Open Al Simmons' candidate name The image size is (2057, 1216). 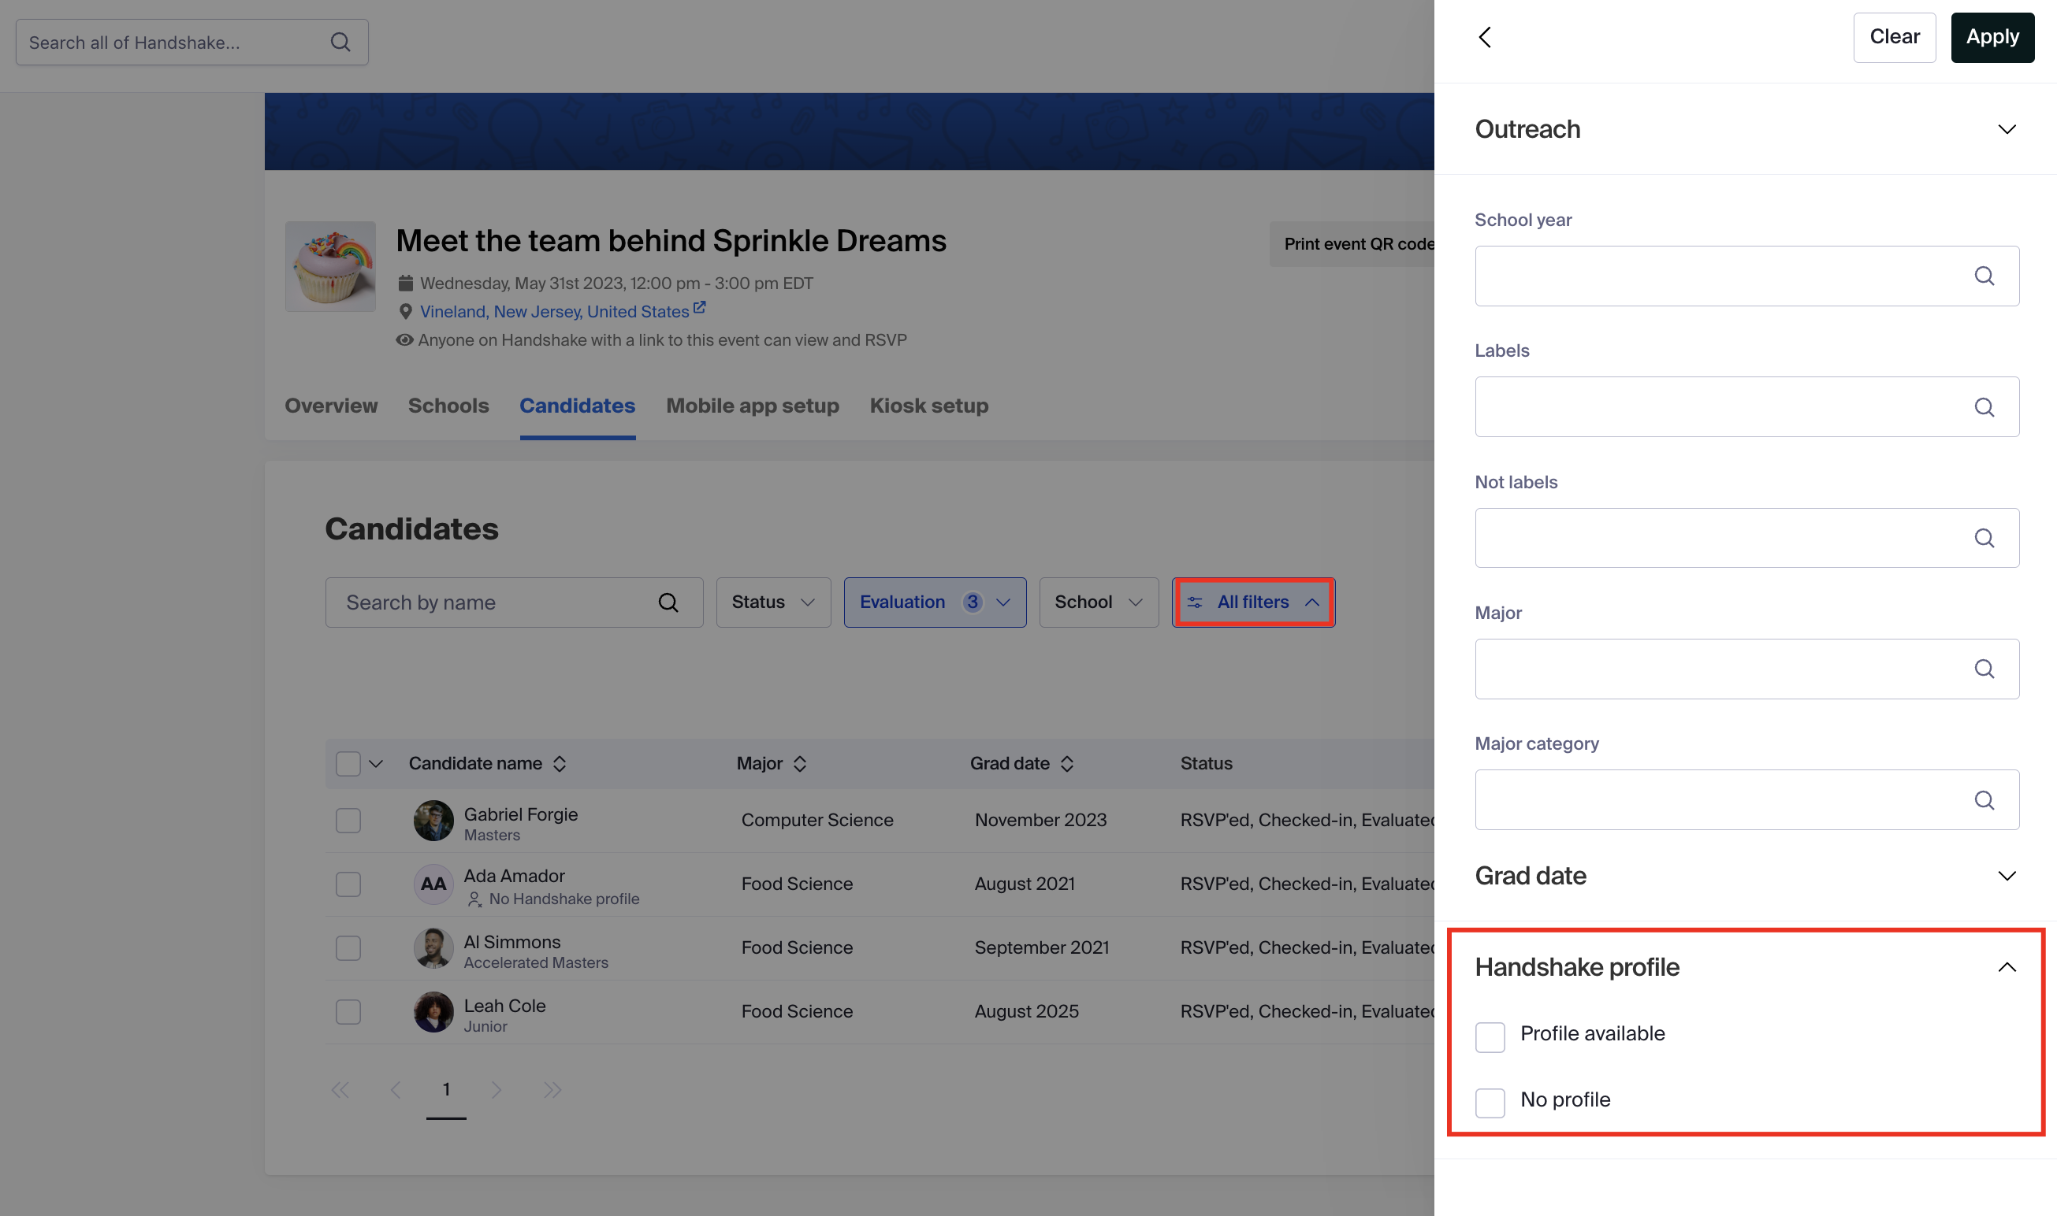click(511, 941)
